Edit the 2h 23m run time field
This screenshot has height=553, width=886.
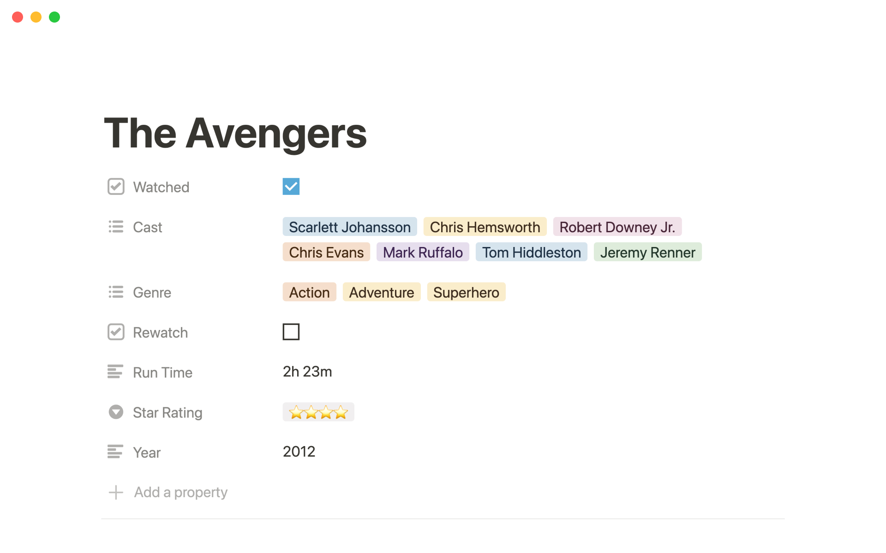point(307,371)
